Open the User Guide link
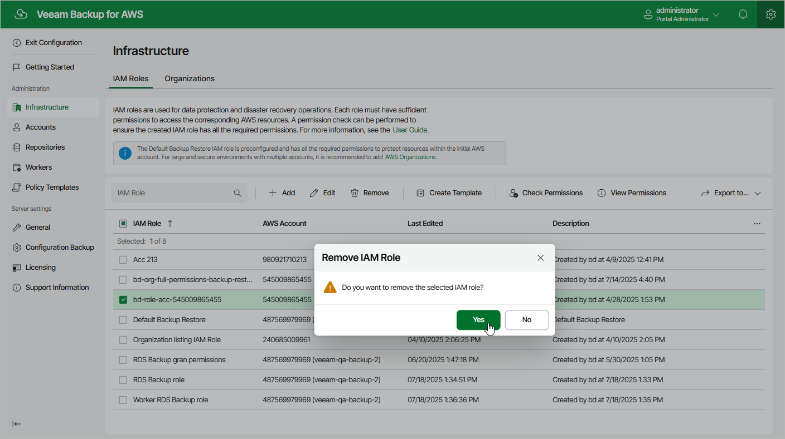This screenshot has width=785, height=439. pos(410,130)
